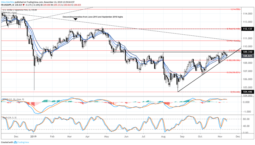Select the EMA (21, close) indicator label
This screenshot has width=255, height=145.
9,12
